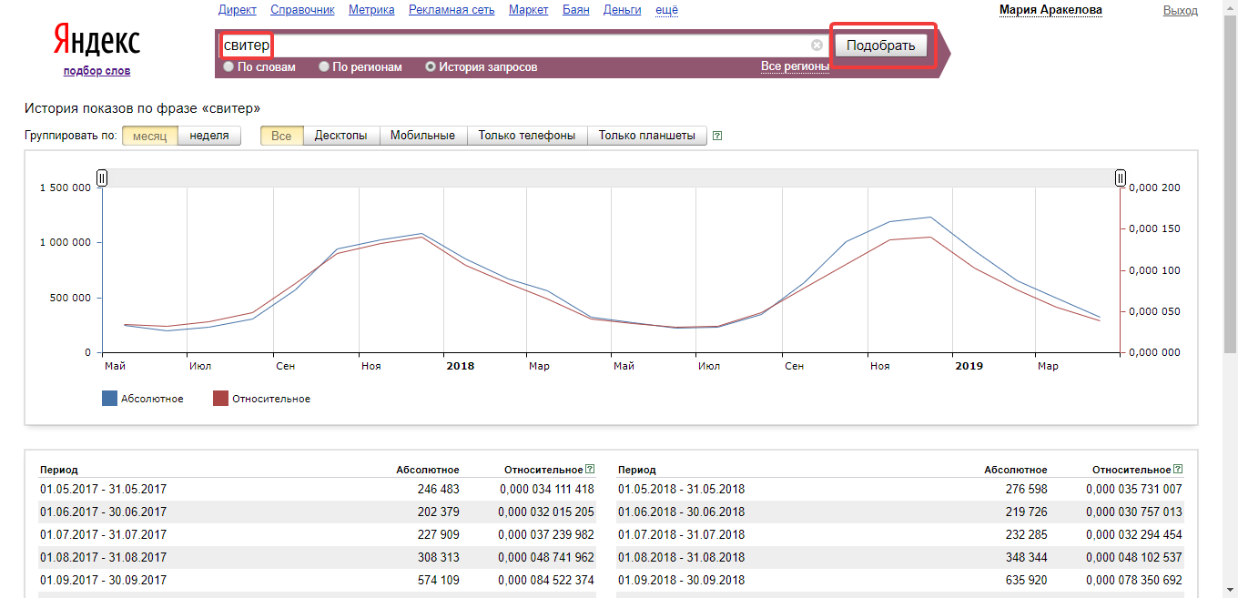Screen dimensions: 1238x598
Task: Grab the left chart range slider handle
Action: coord(102,178)
